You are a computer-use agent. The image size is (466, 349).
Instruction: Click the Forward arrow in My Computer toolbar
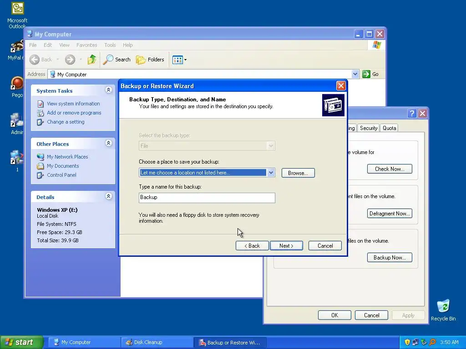click(x=70, y=60)
